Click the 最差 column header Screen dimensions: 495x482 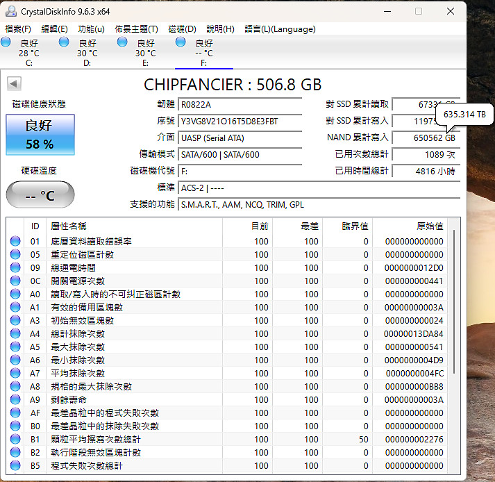pyautogui.click(x=297, y=226)
